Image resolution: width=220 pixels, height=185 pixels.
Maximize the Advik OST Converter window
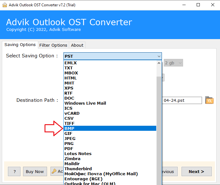coord(198,5)
